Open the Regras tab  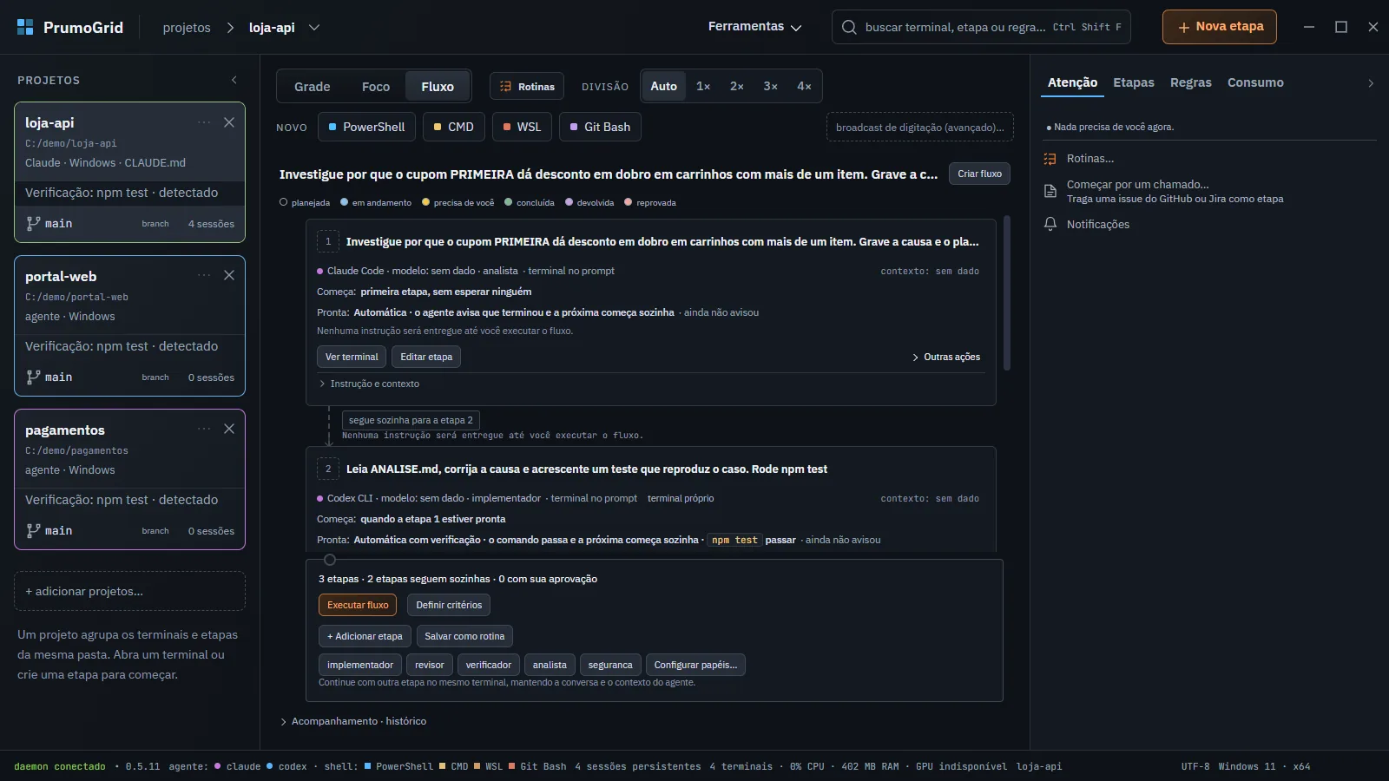pos(1190,82)
